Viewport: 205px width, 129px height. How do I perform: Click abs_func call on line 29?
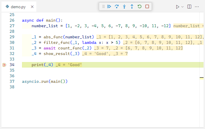pos(53,37)
